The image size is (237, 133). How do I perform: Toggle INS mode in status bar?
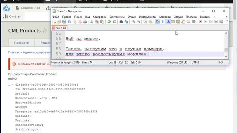[x=221, y=62]
